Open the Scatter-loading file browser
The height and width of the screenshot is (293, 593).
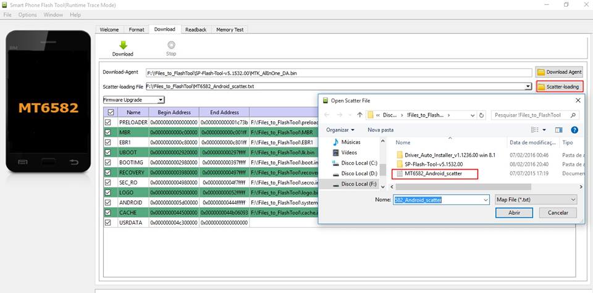point(560,87)
